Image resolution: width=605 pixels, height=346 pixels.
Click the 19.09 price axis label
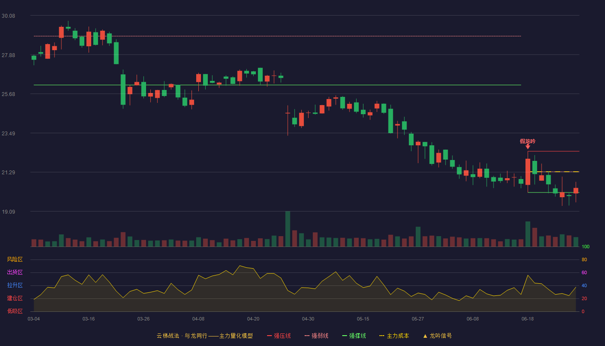8,212
